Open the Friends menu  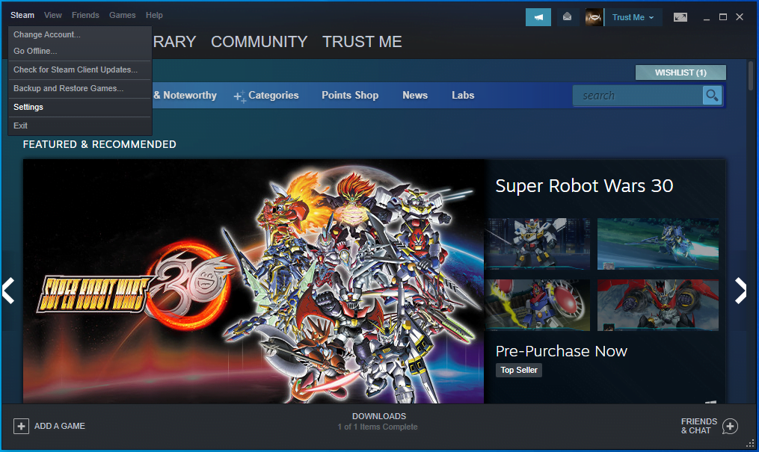click(85, 15)
